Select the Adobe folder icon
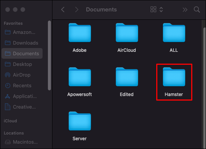Screen dimensions: 206x149 tap(80, 32)
